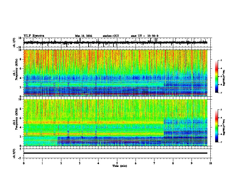Click the ch.1 "Frequency (kHz)" axis label
Image resolution: width=237 pixels, height=183 pixels.
tap(16, 69)
